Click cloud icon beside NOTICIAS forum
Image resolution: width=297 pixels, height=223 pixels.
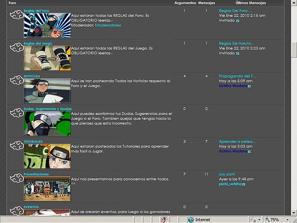(16, 80)
